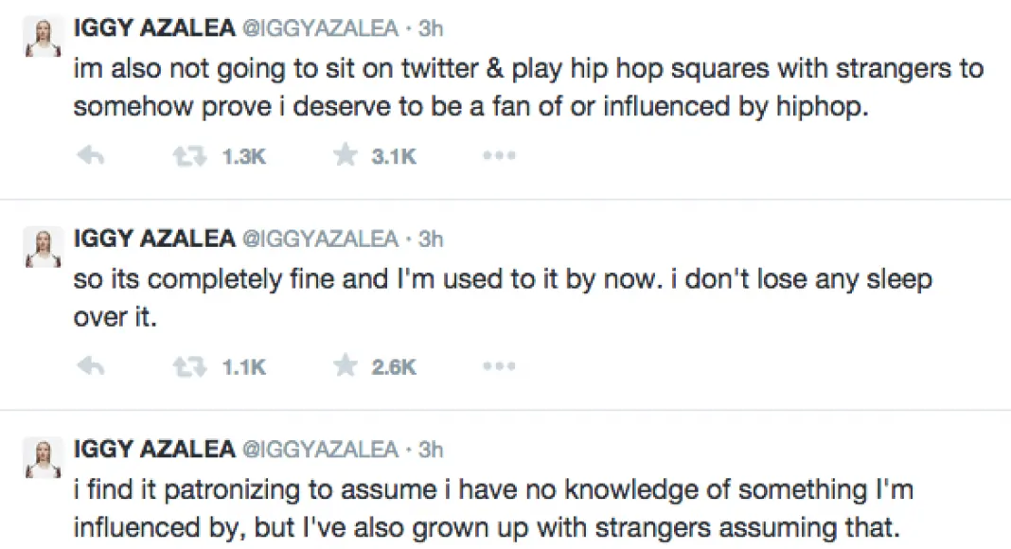This screenshot has height=549, width=1011.
Task: Open IGGY AZALEA name on third tweet
Action: tap(154, 450)
